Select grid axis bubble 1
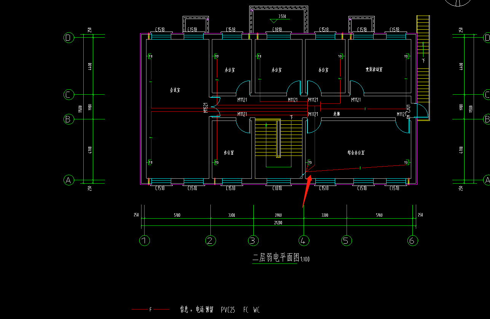Viewport: 490px width, 319px height. pyautogui.click(x=144, y=240)
